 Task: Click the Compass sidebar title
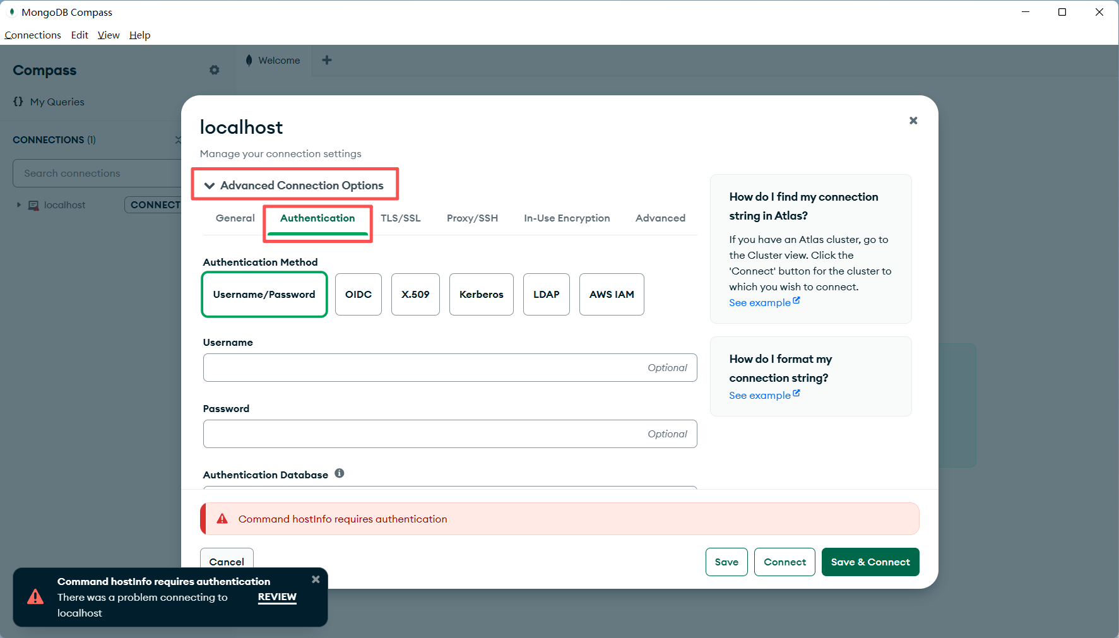[x=44, y=70]
